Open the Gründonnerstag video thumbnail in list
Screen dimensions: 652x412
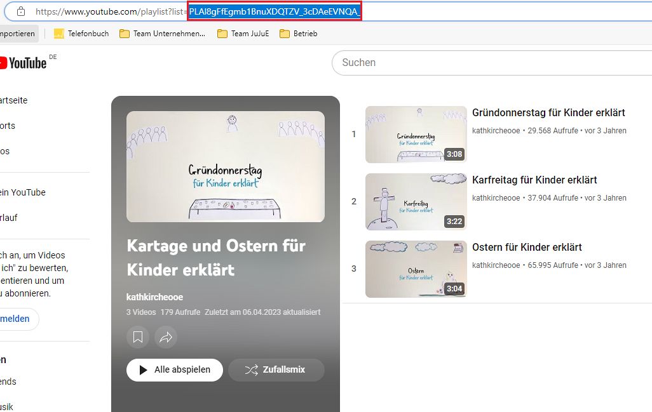click(x=416, y=135)
